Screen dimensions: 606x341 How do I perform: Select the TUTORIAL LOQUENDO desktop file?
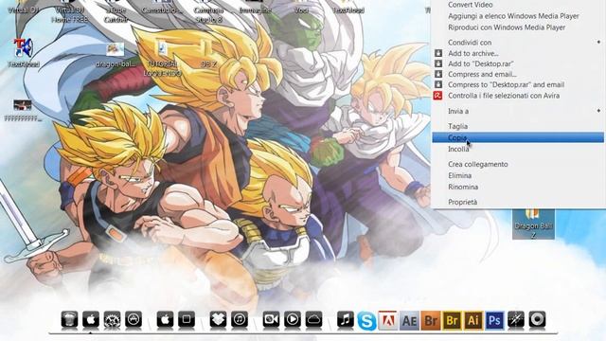pyautogui.click(x=162, y=58)
